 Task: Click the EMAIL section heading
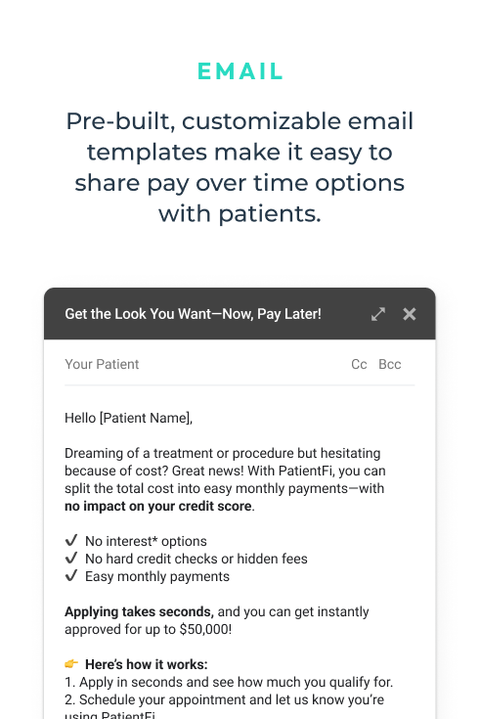pos(240,71)
